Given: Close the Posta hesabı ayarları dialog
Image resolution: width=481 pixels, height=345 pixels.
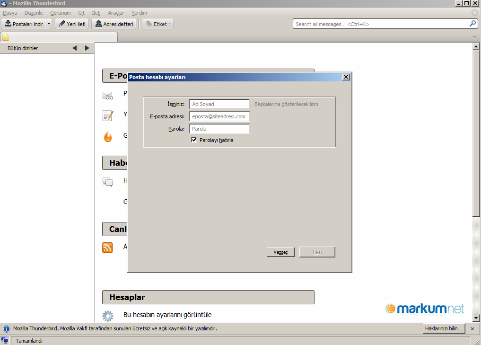Looking at the screenshot, I should (x=346, y=77).
